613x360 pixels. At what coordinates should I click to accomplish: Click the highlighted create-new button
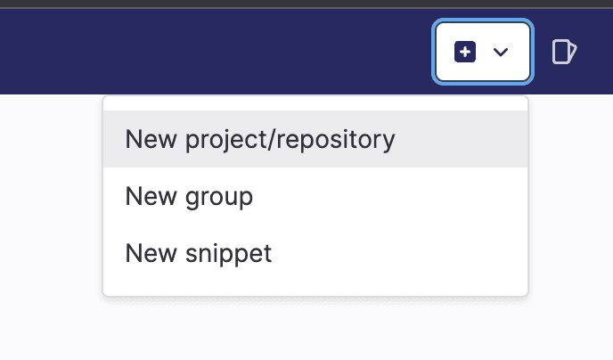coord(483,53)
